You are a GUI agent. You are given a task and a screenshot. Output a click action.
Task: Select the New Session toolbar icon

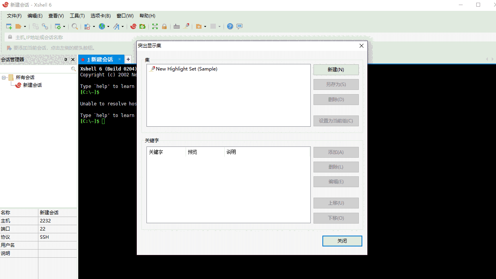point(9,26)
